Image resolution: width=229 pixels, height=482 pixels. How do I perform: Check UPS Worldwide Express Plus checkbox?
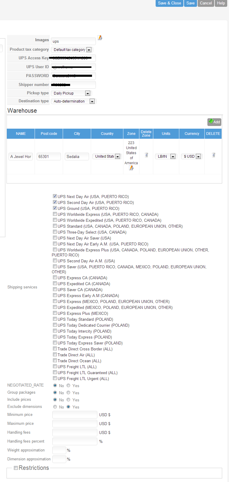(x=55, y=250)
